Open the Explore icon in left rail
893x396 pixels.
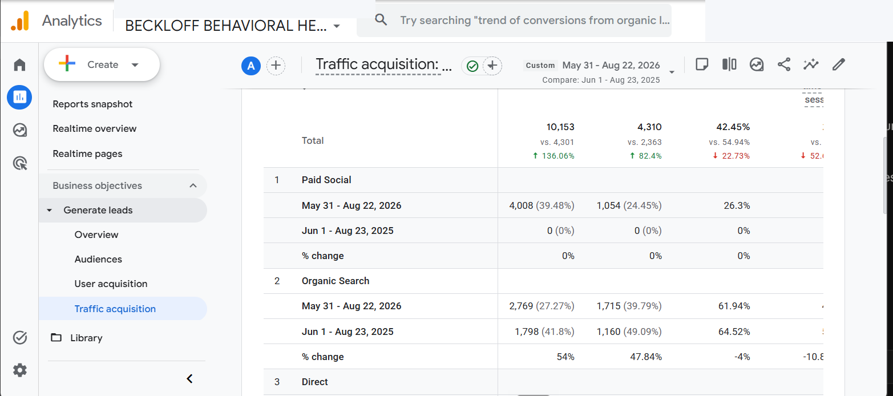coord(20,130)
